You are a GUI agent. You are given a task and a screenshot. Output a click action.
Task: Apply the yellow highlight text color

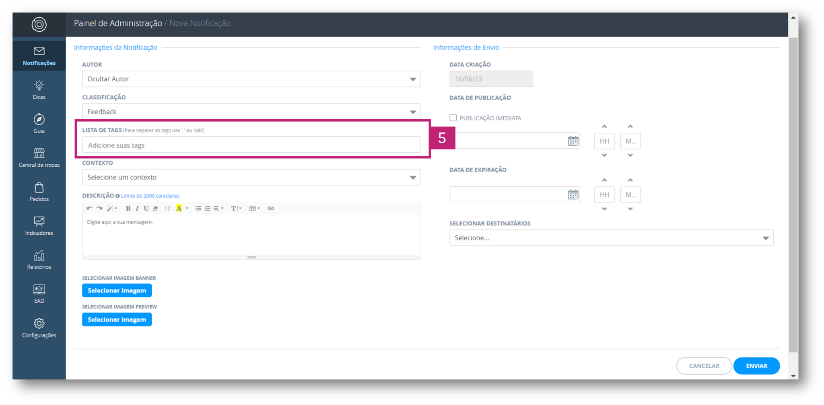coord(179,208)
